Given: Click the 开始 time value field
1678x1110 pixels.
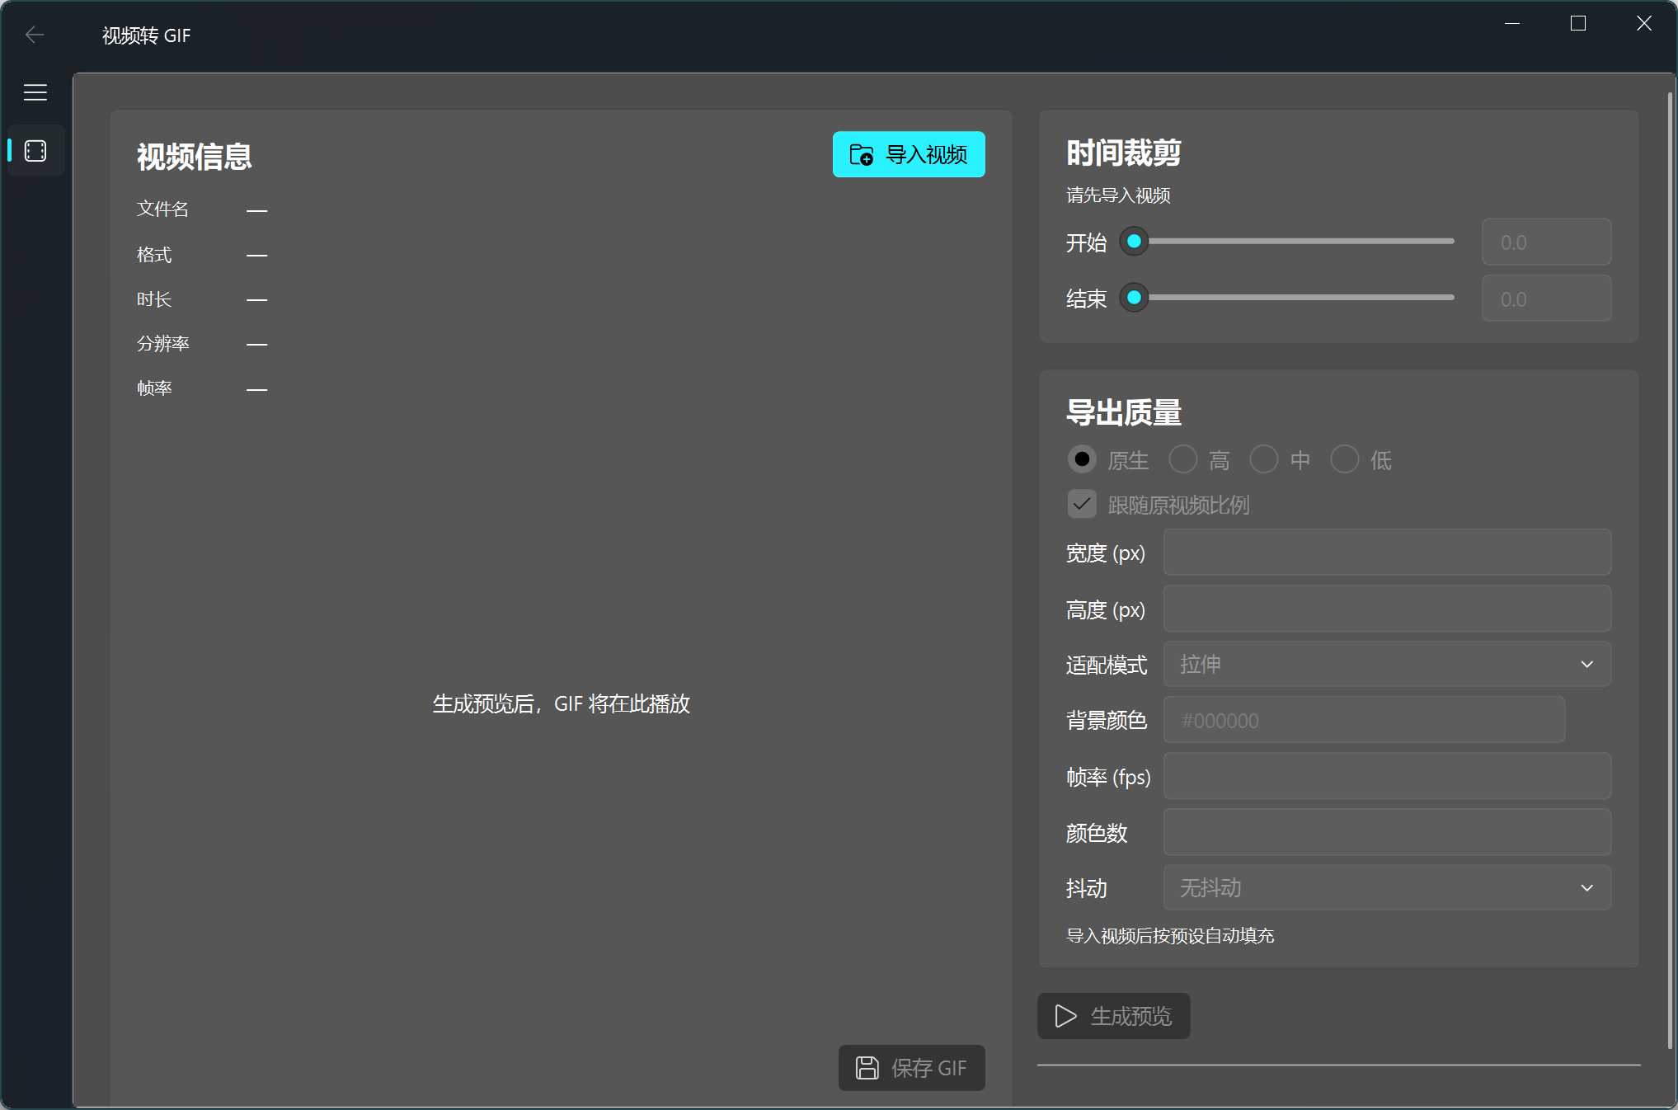Looking at the screenshot, I should pyautogui.click(x=1546, y=242).
